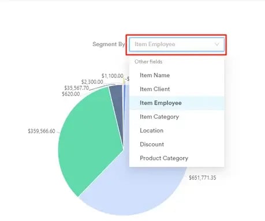Choose the Item Client option
The image size is (265, 221).
coord(177,89)
